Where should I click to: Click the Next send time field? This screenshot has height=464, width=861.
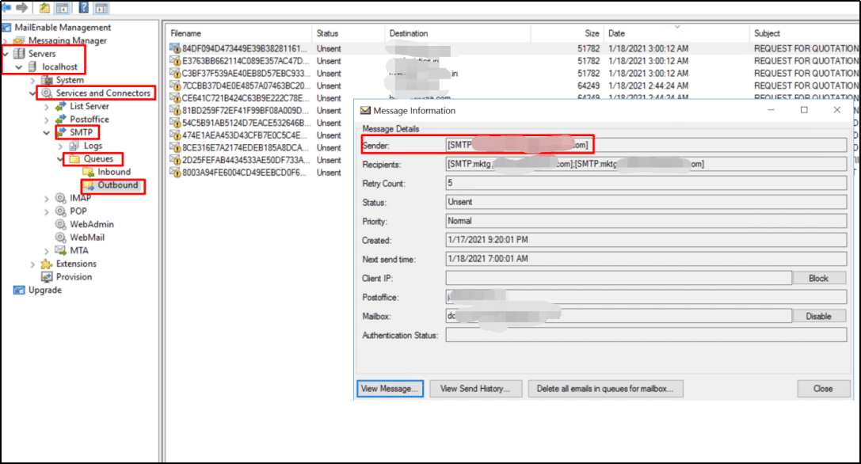coord(646,259)
